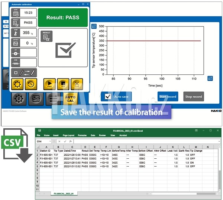223x200 pixels.
Task: Open the Page Layout tab in Excel
Action: pos(68,135)
